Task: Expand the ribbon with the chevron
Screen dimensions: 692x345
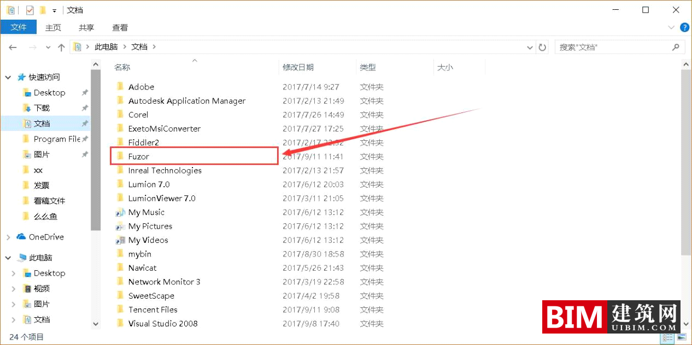Action: (671, 27)
